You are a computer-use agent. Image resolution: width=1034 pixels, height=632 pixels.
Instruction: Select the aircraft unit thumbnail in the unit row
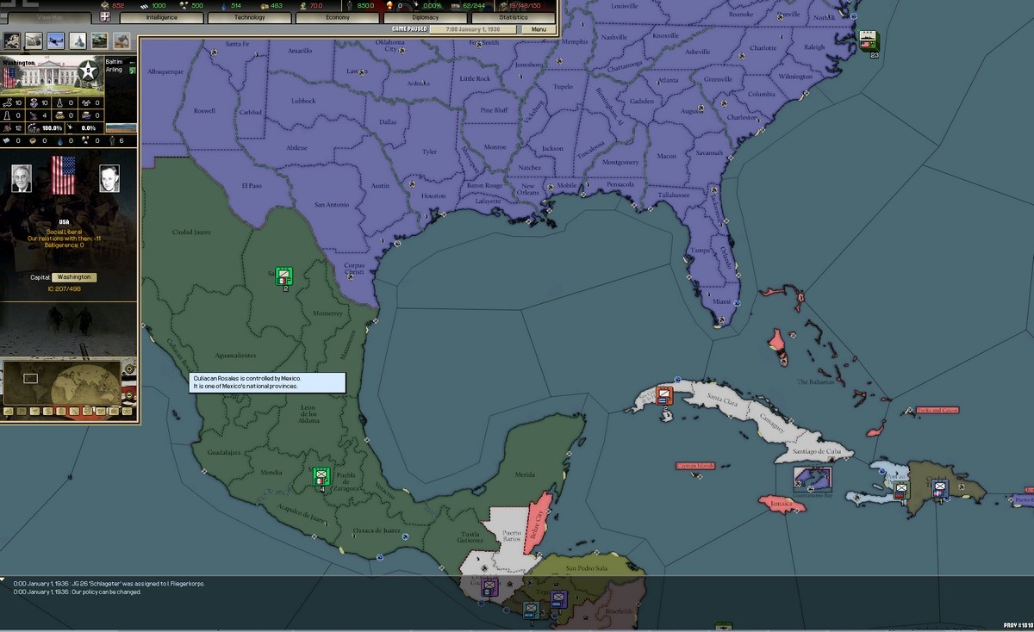(55, 39)
